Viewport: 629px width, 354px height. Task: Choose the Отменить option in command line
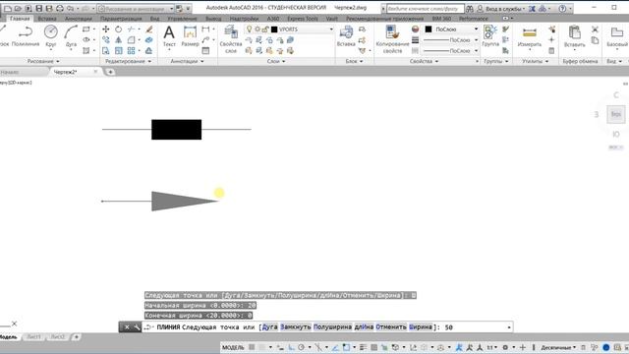coord(391,327)
